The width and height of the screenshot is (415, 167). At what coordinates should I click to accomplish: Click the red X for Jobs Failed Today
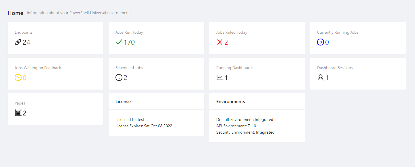[x=220, y=42]
